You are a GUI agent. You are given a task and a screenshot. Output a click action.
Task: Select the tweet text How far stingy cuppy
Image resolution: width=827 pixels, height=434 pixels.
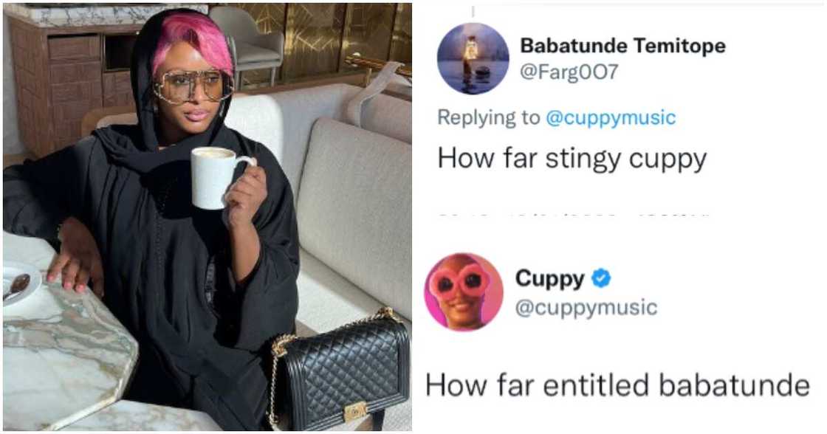[x=572, y=159]
